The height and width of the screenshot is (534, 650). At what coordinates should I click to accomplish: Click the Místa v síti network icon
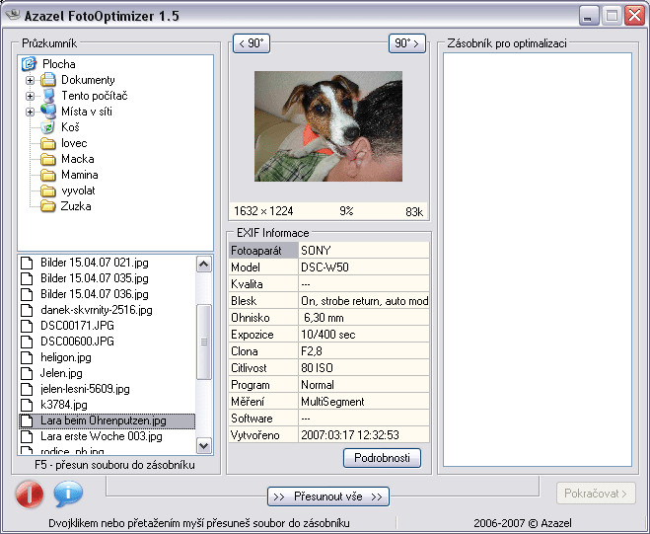[48, 112]
